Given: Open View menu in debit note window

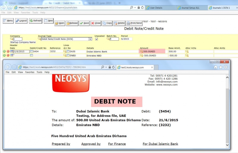Looking at the screenshot, I should point(20,72).
